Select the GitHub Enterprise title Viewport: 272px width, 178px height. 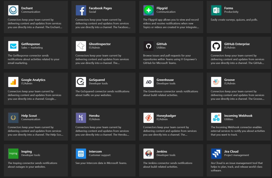[x=237, y=44]
